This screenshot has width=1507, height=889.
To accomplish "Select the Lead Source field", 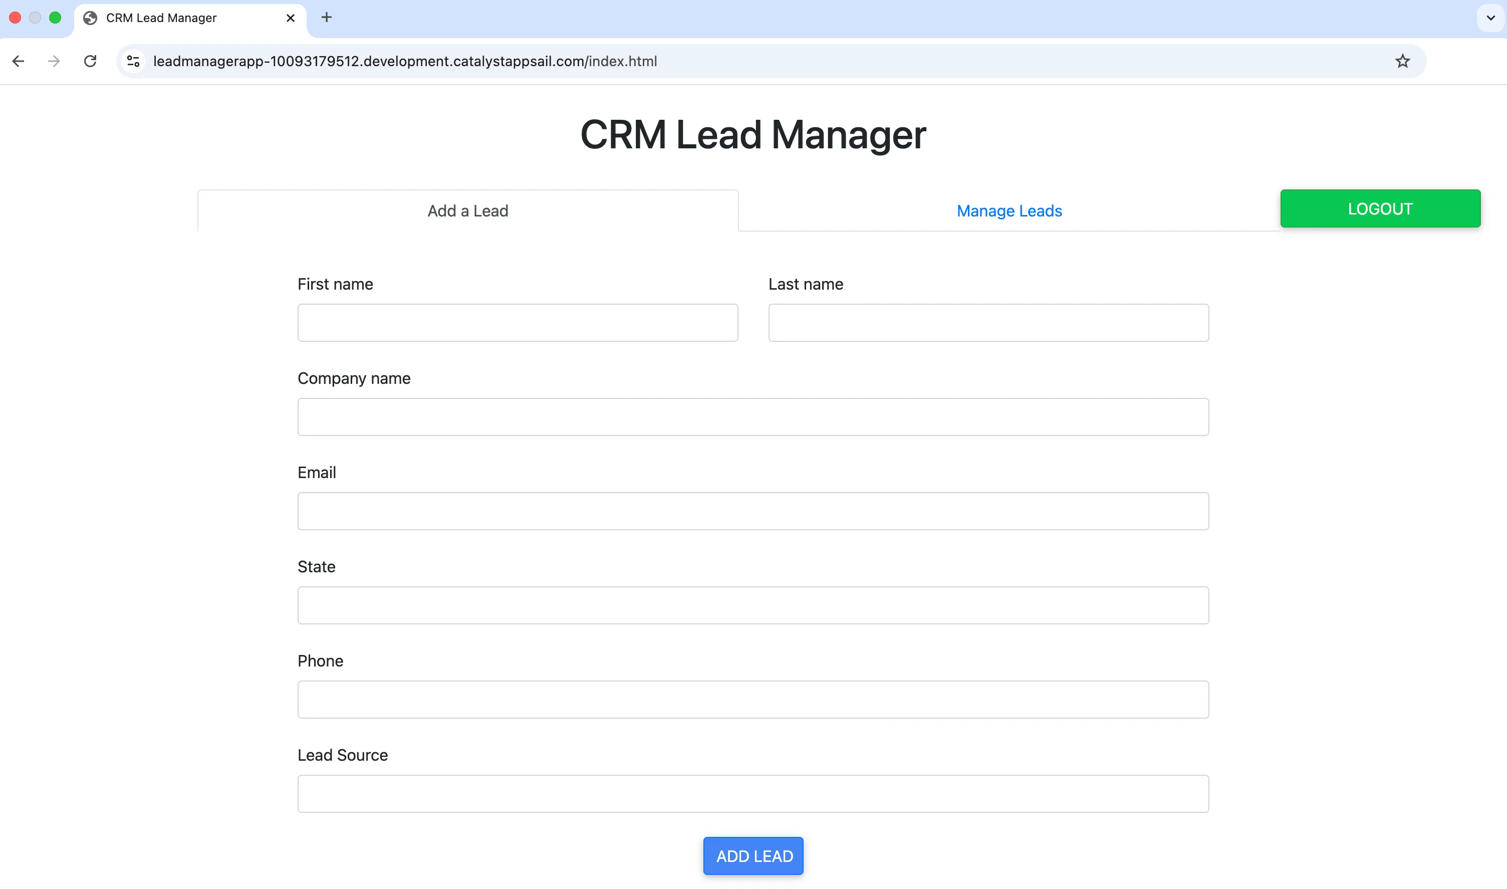I will (752, 794).
